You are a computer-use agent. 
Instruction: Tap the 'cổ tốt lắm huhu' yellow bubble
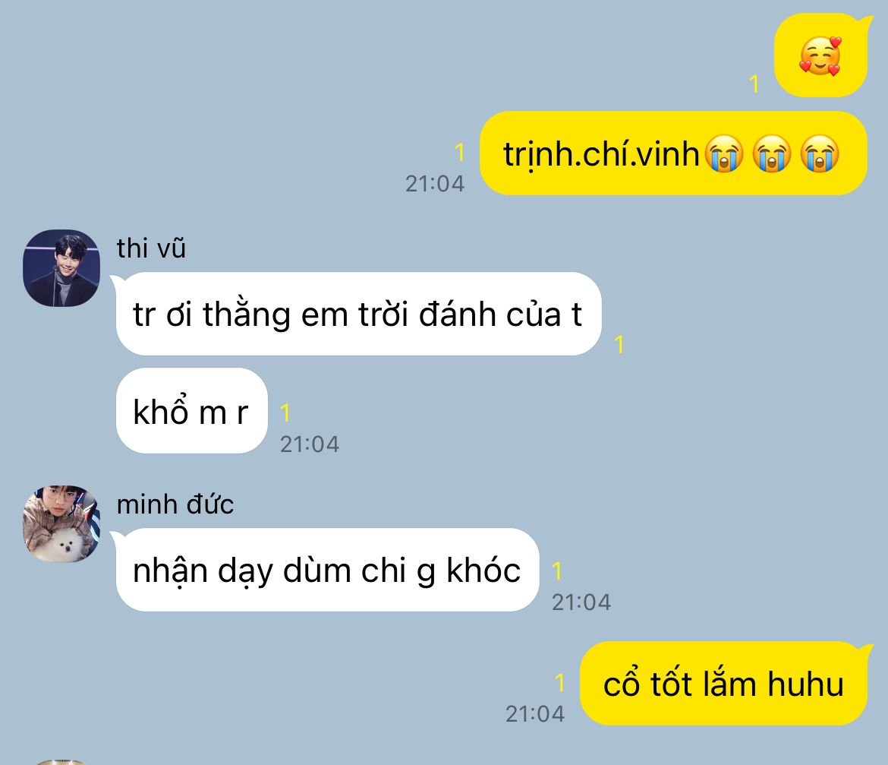point(724,684)
